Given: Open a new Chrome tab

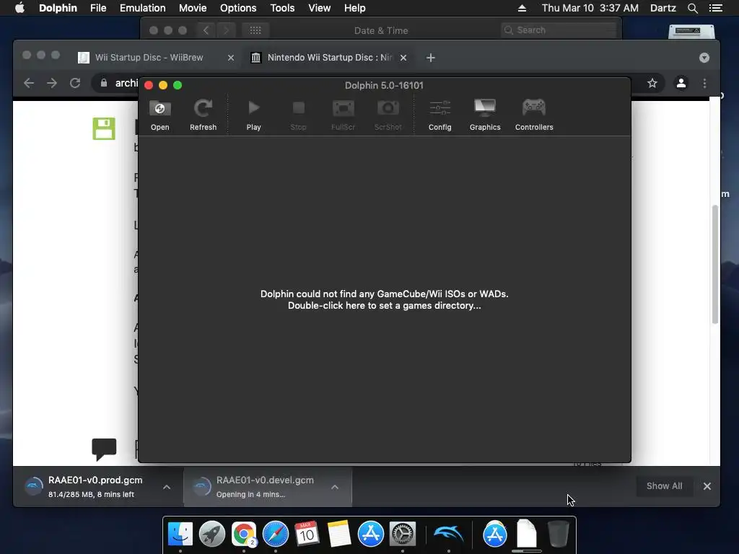Looking at the screenshot, I should (x=430, y=58).
